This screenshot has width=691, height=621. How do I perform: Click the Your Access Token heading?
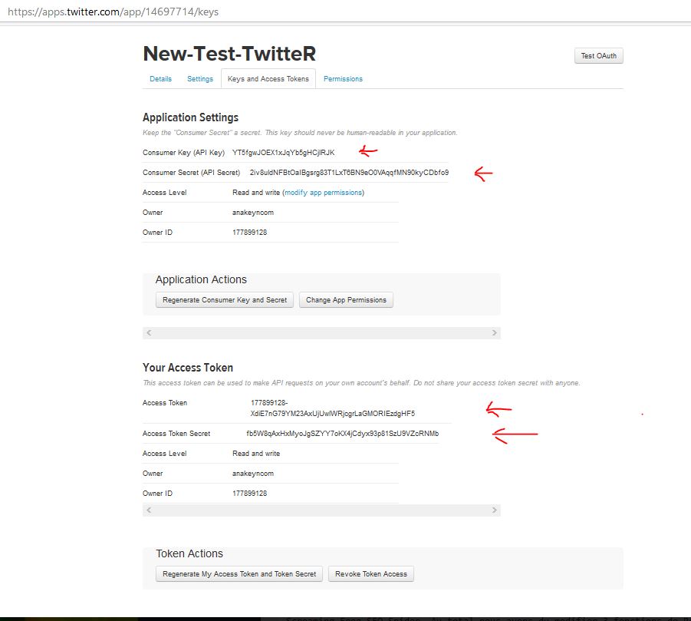pos(188,368)
